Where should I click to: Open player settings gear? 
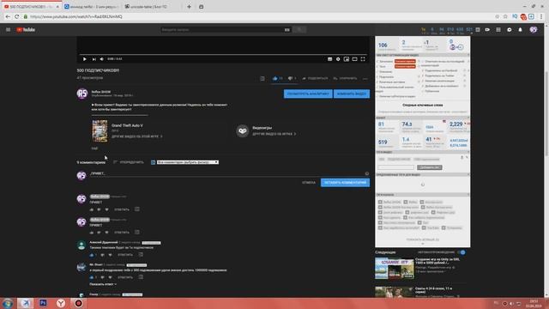point(338,59)
